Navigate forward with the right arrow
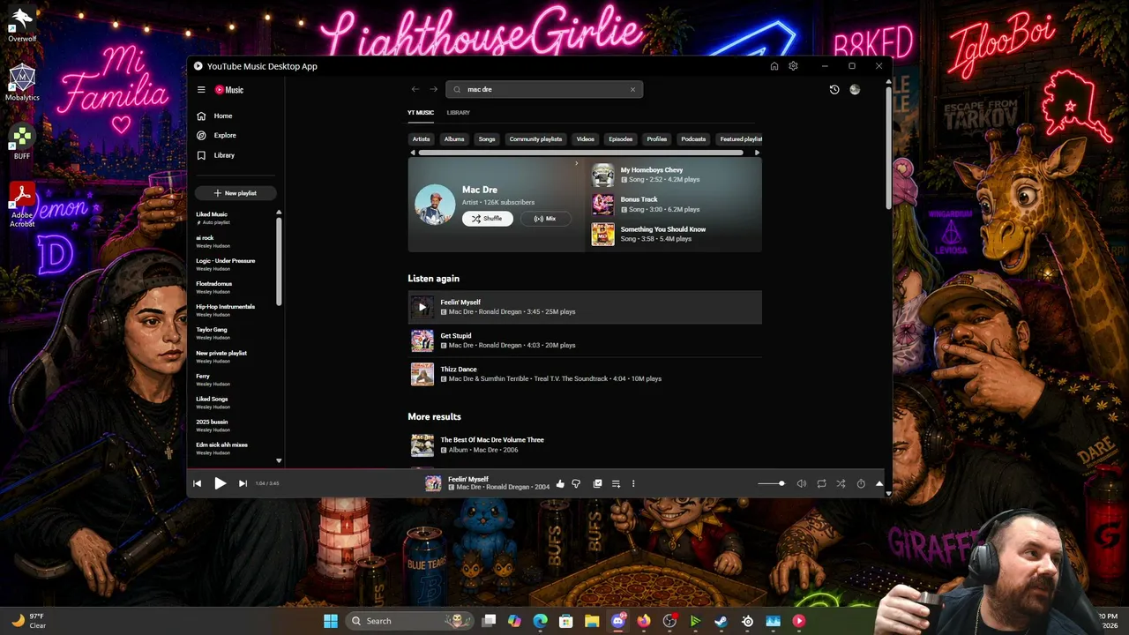This screenshot has height=635, width=1129. click(433, 89)
